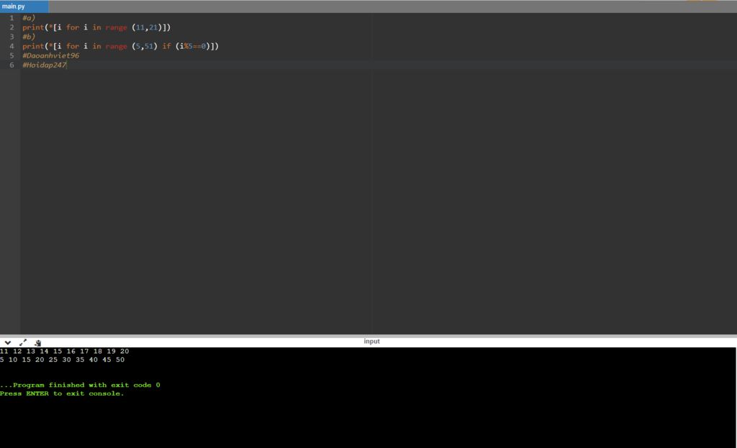Click line number 6 in the gutter
737x448 pixels.
(12, 65)
